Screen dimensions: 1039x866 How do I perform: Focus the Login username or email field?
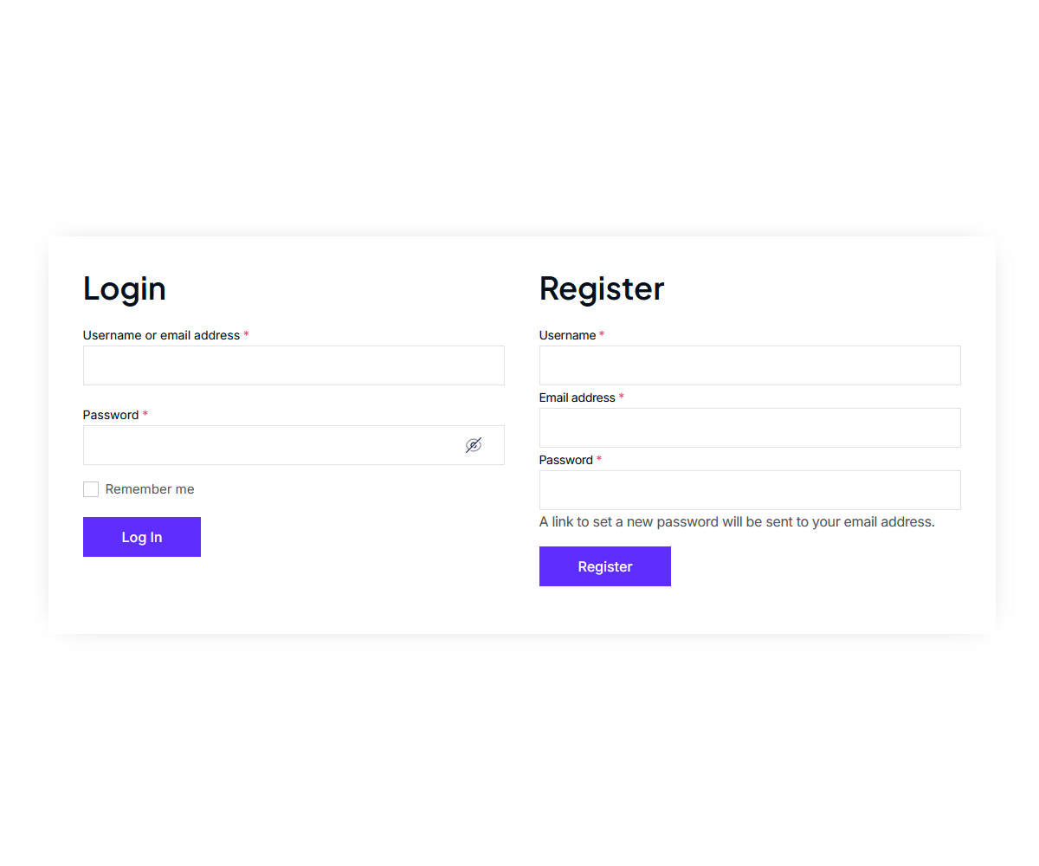[x=294, y=365]
